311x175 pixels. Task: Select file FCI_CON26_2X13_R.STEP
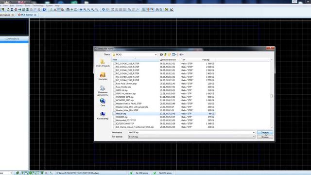coord(127,64)
